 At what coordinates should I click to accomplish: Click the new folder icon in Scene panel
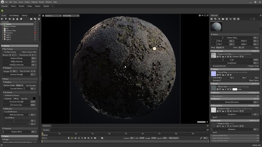click(x=31, y=19)
